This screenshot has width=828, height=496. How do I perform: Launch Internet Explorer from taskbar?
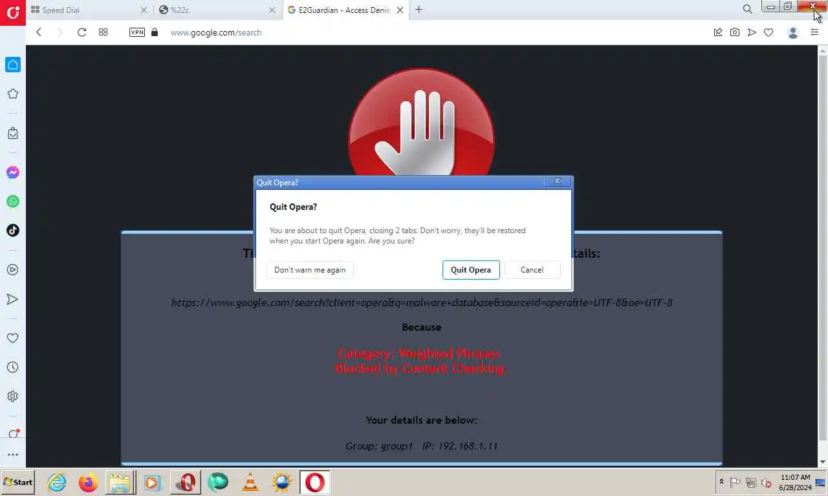point(57,482)
